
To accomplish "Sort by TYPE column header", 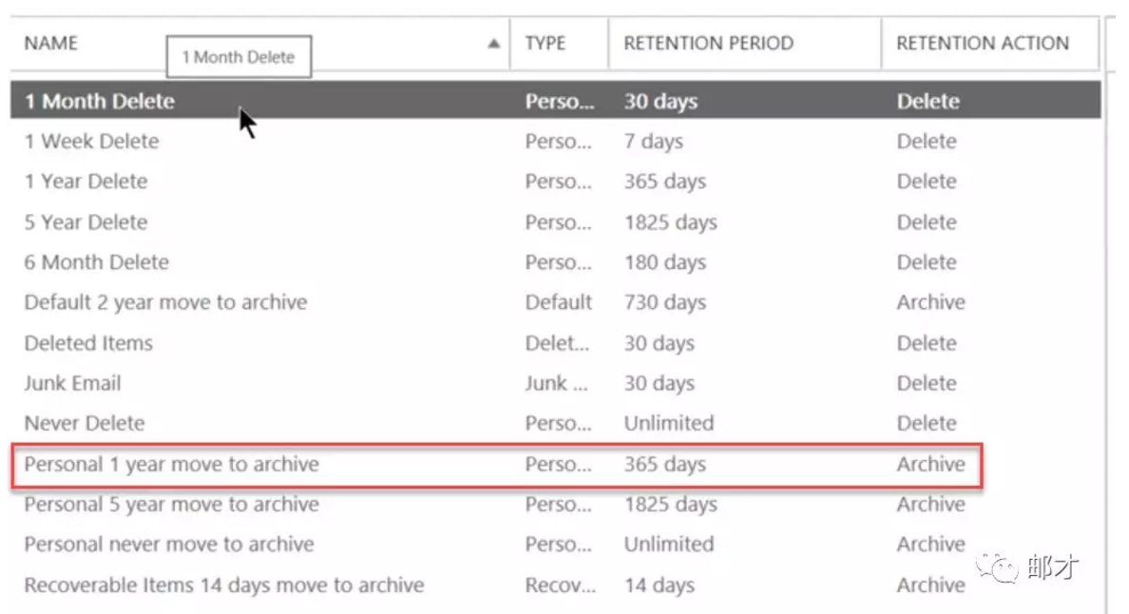I will pyautogui.click(x=545, y=43).
